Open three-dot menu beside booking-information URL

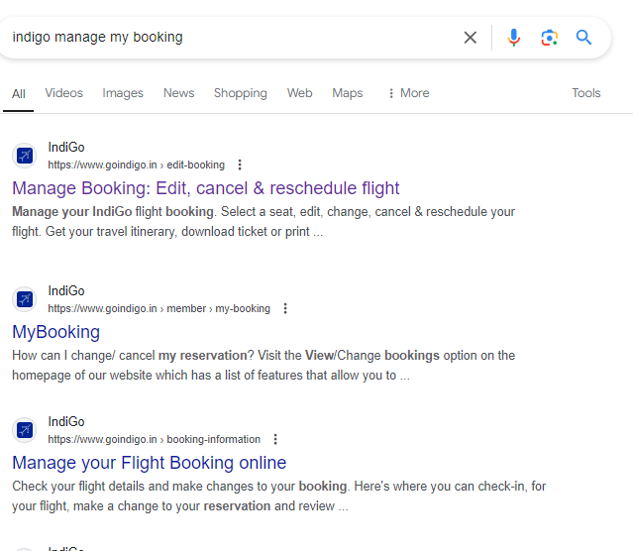click(x=275, y=439)
